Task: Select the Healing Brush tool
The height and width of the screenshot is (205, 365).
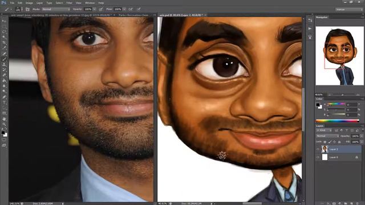Action: click(x=4, y=54)
